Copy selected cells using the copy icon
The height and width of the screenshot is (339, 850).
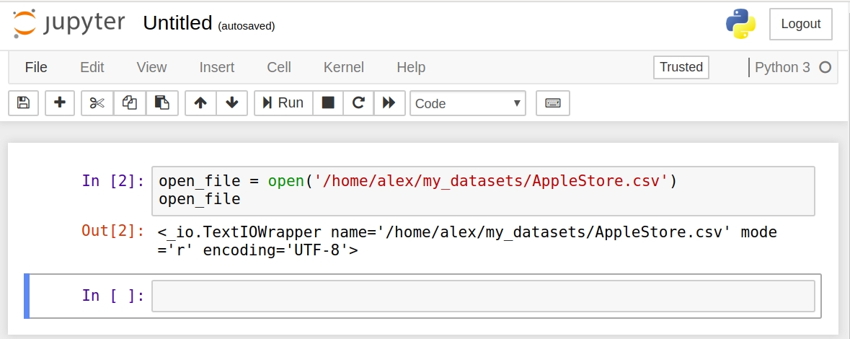point(130,103)
